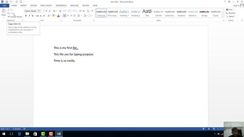Undo the last action in Quick Access
The image size is (244, 137).
[11, 2]
